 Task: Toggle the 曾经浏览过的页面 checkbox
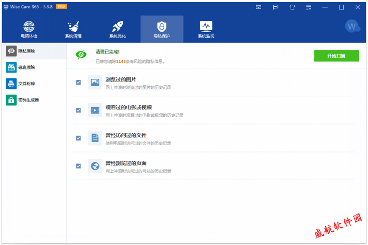click(78, 166)
